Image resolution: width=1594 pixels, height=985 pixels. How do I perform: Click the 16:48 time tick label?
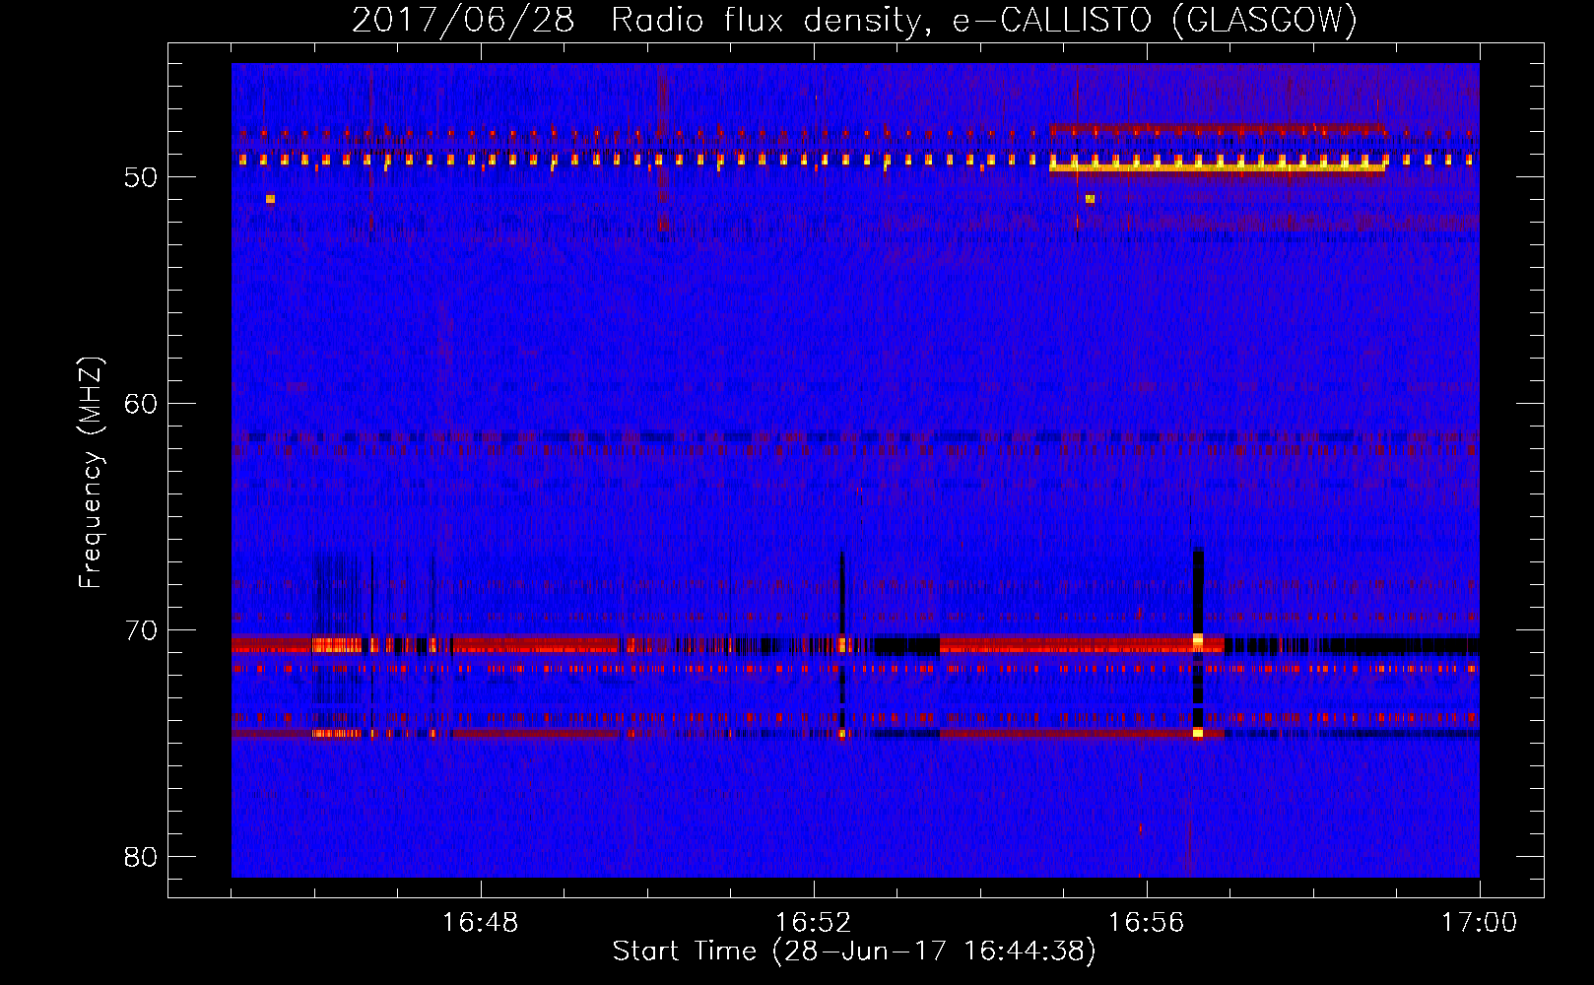[480, 923]
